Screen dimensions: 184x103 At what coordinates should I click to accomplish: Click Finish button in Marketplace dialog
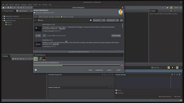pyautogui.click(x=118, y=70)
